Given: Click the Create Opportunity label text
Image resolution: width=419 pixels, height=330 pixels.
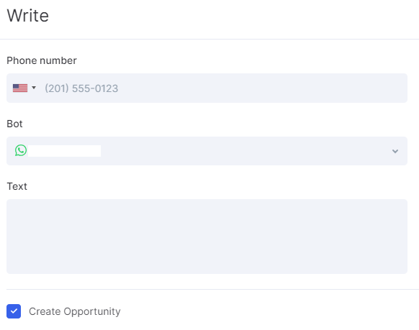Looking at the screenshot, I should pyautogui.click(x=75, y=311).
